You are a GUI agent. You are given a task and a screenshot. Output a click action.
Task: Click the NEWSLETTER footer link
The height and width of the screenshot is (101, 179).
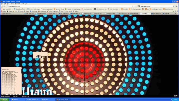(x=25, y=96)
